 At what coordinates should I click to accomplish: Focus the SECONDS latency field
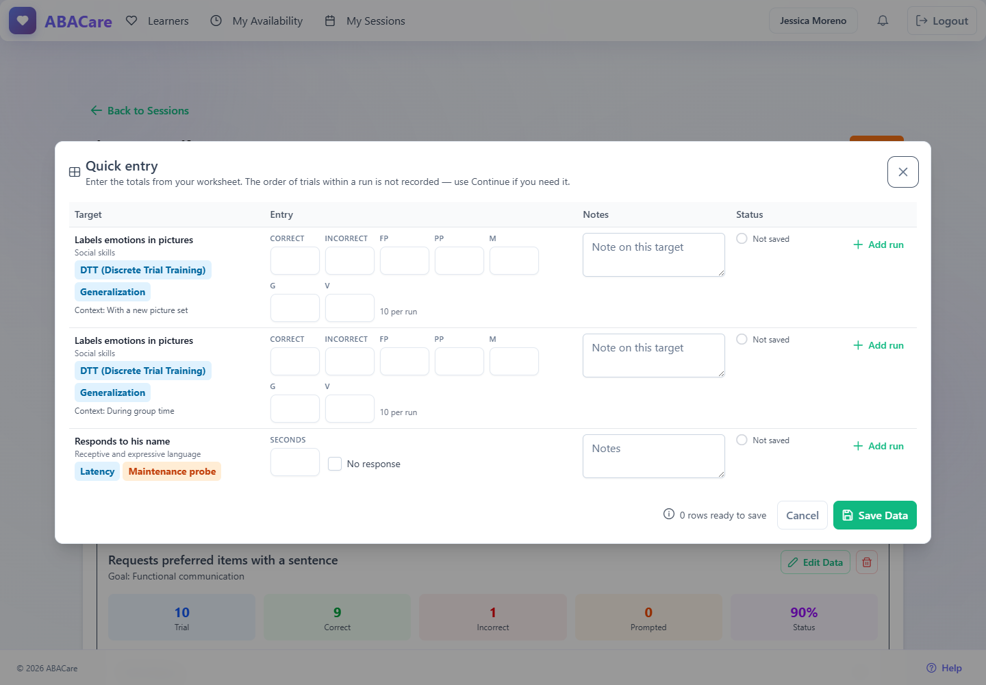(295, 462)
